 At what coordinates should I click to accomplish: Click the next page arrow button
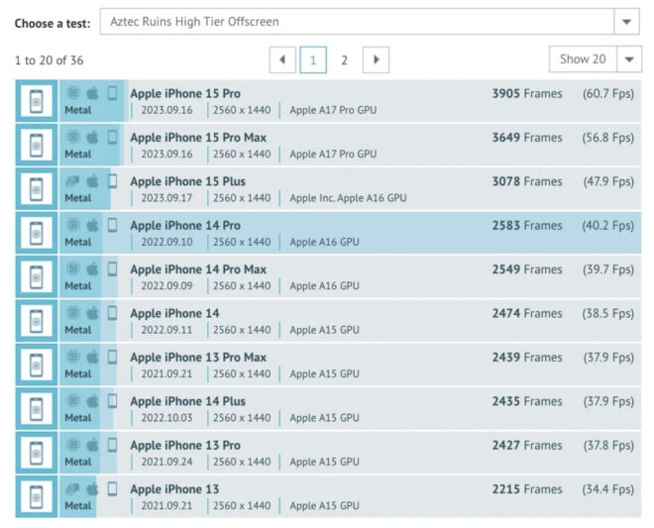(375, 60)
